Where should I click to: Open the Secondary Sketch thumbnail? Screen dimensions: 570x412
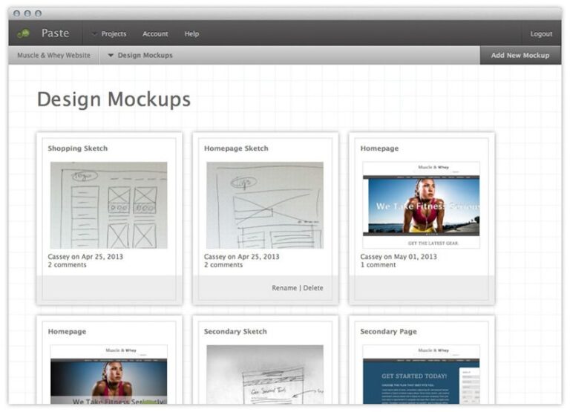coord(265,374)
